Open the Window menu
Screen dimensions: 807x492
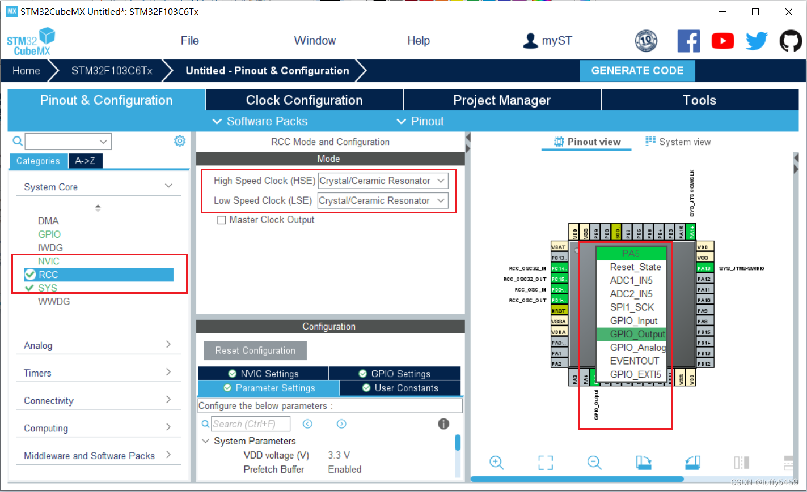(x=315, y=41)
